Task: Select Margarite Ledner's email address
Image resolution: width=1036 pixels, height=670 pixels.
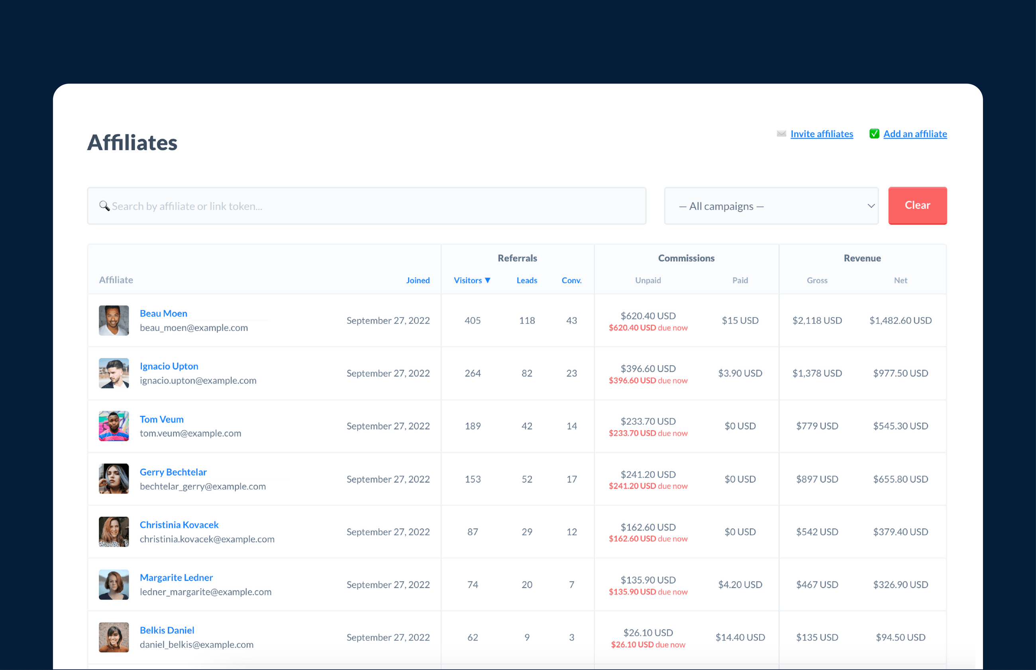Action: click(x=205, y=592)
